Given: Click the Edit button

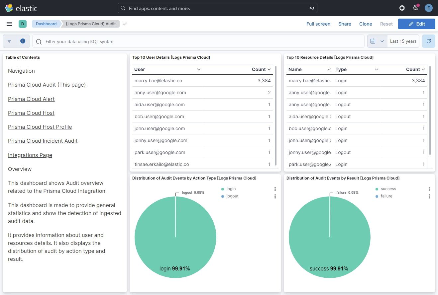Looking at the screenshot, I should [x=416, y=24].
